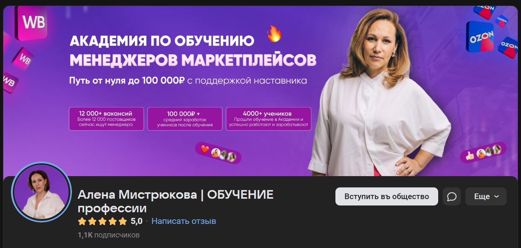
Task: Click the small WB cube at left edge
Action: click(x=9, y=82)
